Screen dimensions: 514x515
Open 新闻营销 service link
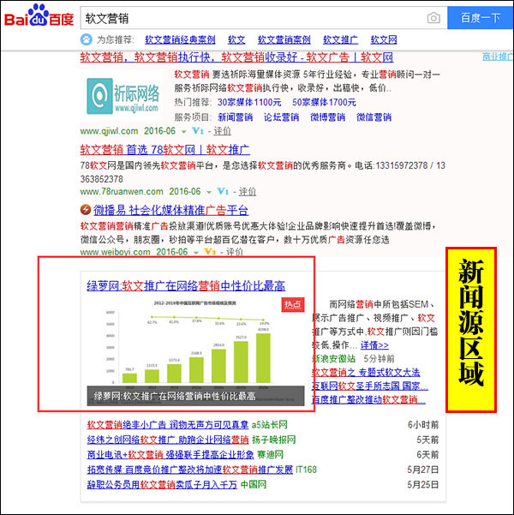236,117
